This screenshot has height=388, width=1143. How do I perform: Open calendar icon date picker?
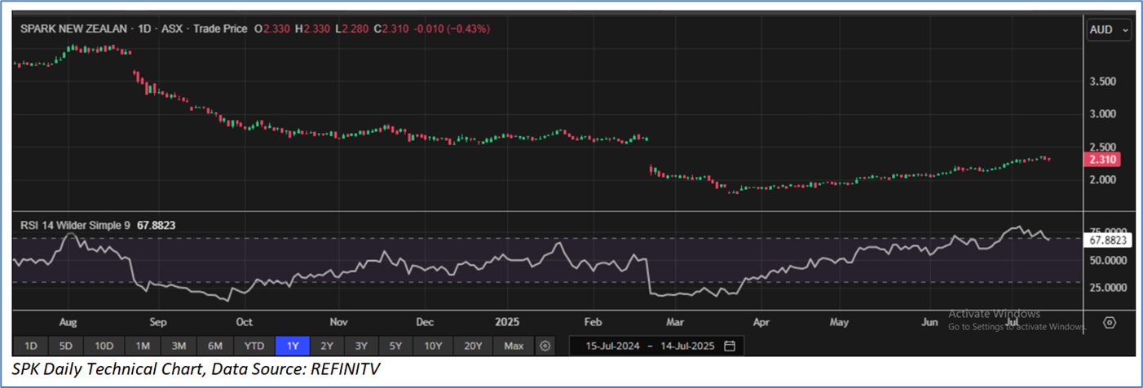point(730,346)
